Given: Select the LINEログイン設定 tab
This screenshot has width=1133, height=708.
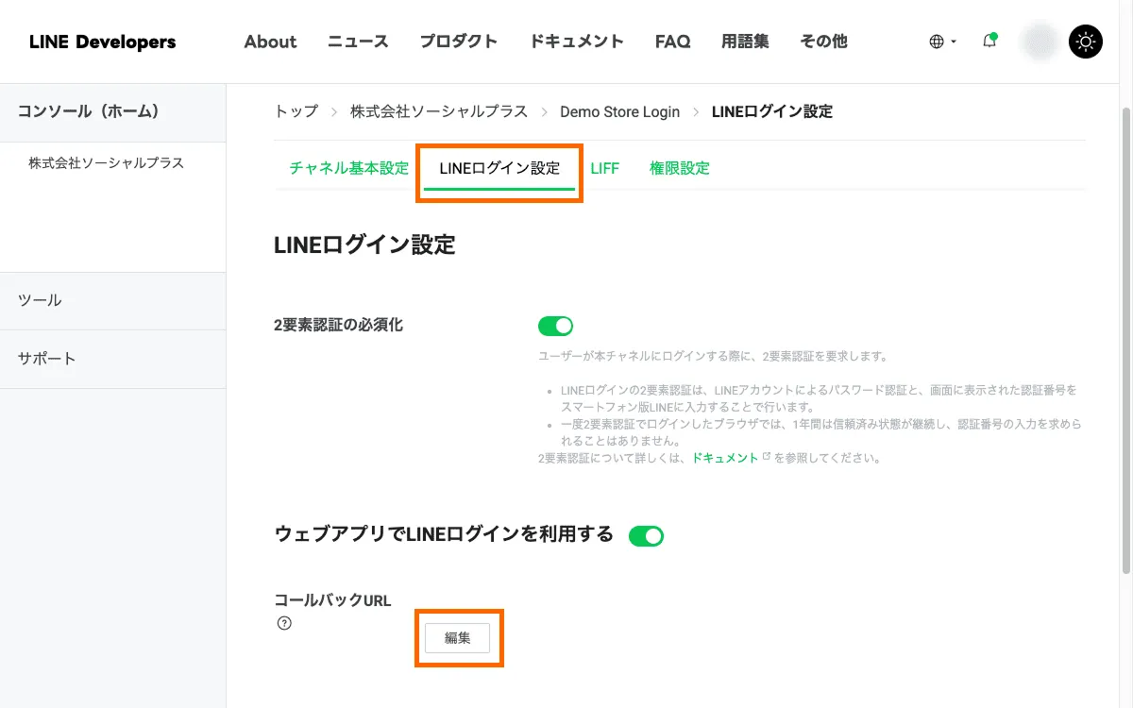Looking at the screenshot, I should pos(499,168).
